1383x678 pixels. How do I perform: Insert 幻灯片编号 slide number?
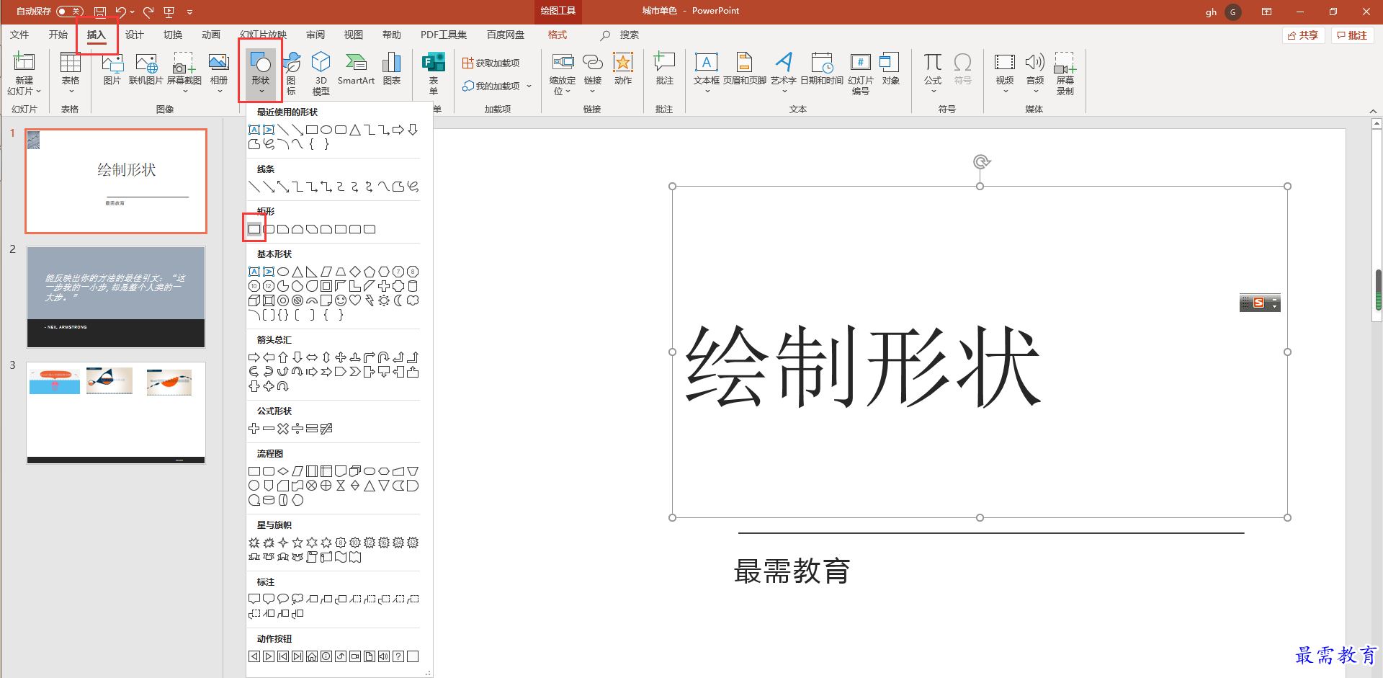coord(861,73)
